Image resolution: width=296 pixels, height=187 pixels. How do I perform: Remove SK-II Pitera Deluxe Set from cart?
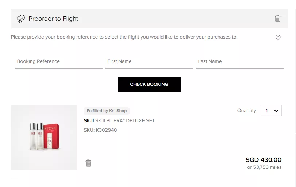click(88, 163)
